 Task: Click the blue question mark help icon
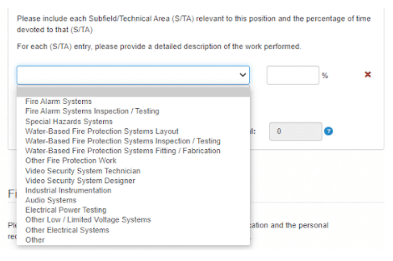pos(328,131)
